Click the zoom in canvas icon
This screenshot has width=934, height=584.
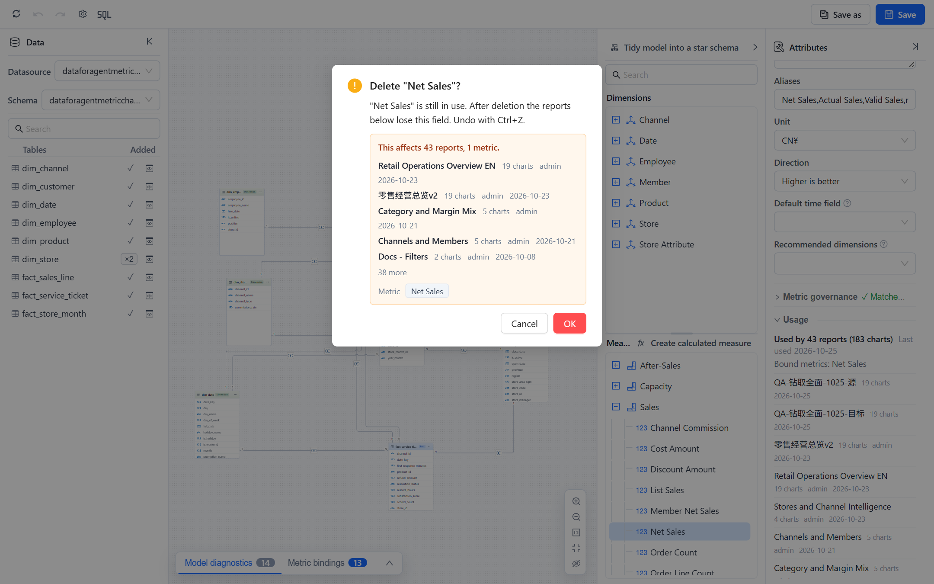576,501
